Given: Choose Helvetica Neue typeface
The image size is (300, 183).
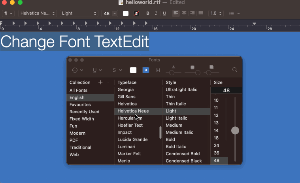Looking at the screenshot, I should (138, 111).
